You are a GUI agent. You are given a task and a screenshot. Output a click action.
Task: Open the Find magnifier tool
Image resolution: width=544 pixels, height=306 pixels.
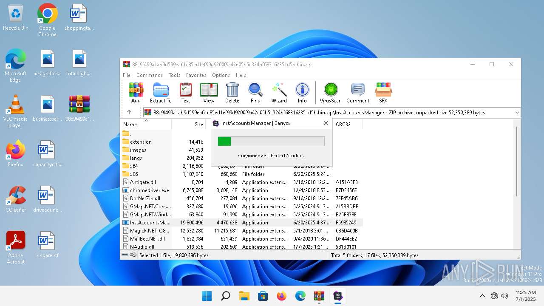(255, 93)
